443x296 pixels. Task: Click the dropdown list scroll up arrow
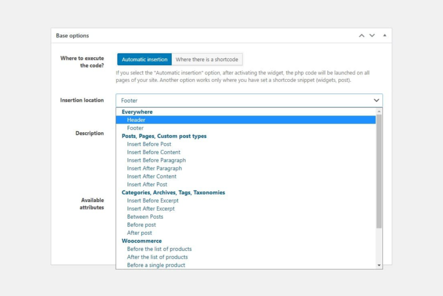tap(379, 111)
